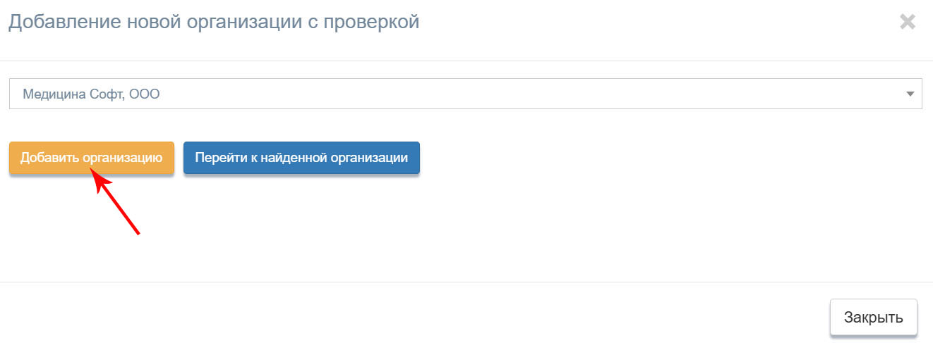Show organization options in the select field
The image size is (933, 343).
(465, 94)
